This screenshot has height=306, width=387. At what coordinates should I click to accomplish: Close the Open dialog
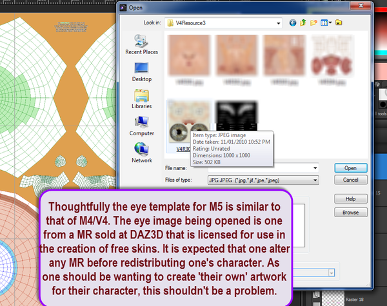[x=361, y=5]
